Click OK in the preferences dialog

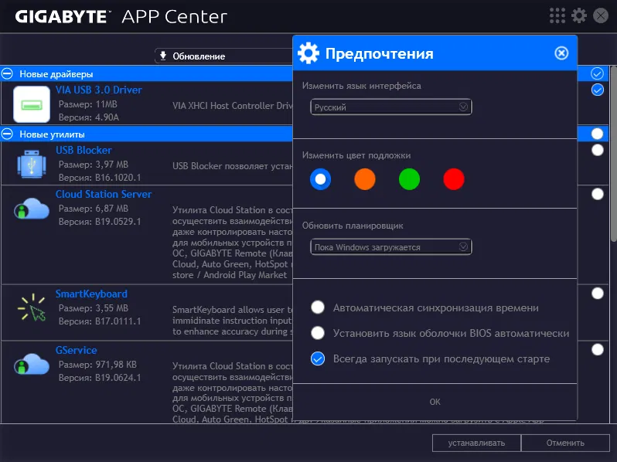tap(435, 402)
